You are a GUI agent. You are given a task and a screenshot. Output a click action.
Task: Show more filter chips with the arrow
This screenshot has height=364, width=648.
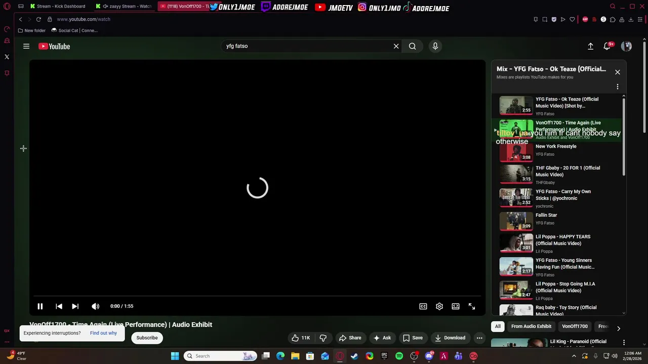pos(618,328)
